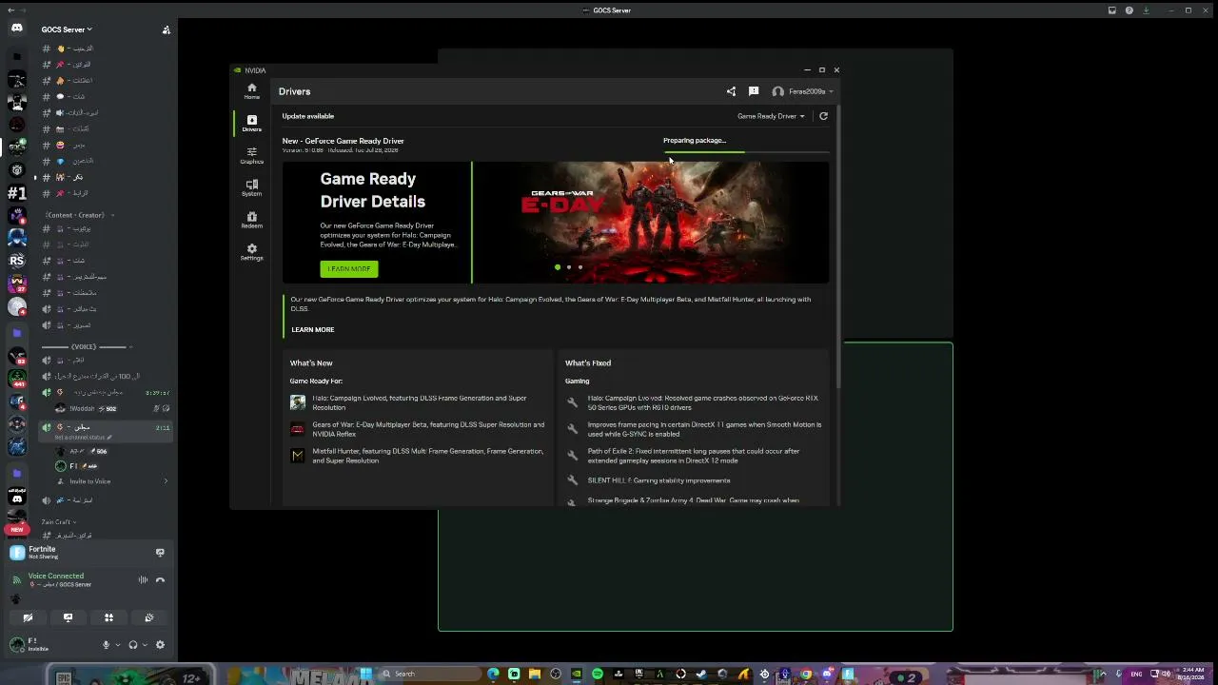Viewport: 1218px width, 685px height.
Task: Click the NVIDIA driver page vertical scrollbar
Action: pyautogui.click(x=838, y=245)
